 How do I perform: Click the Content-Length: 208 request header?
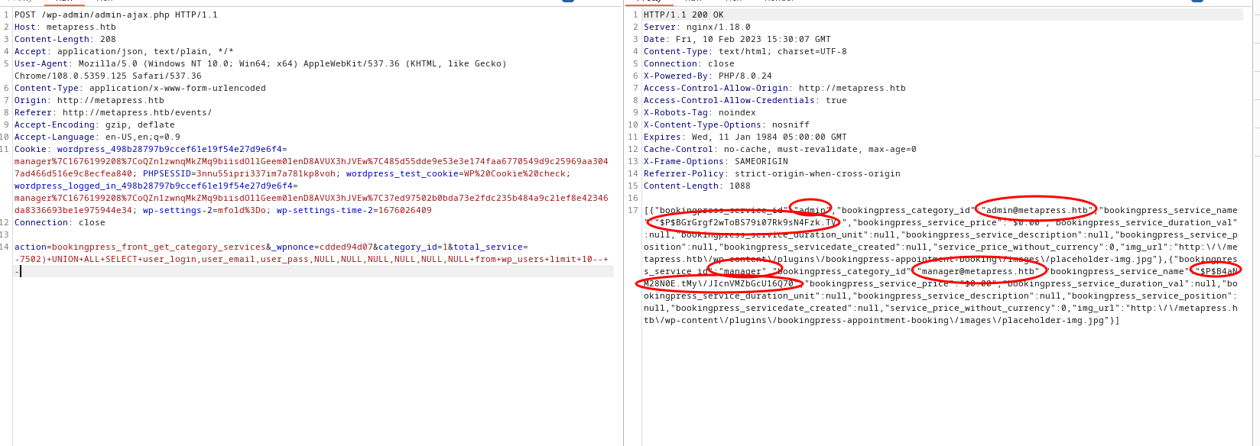coord(65,39)
